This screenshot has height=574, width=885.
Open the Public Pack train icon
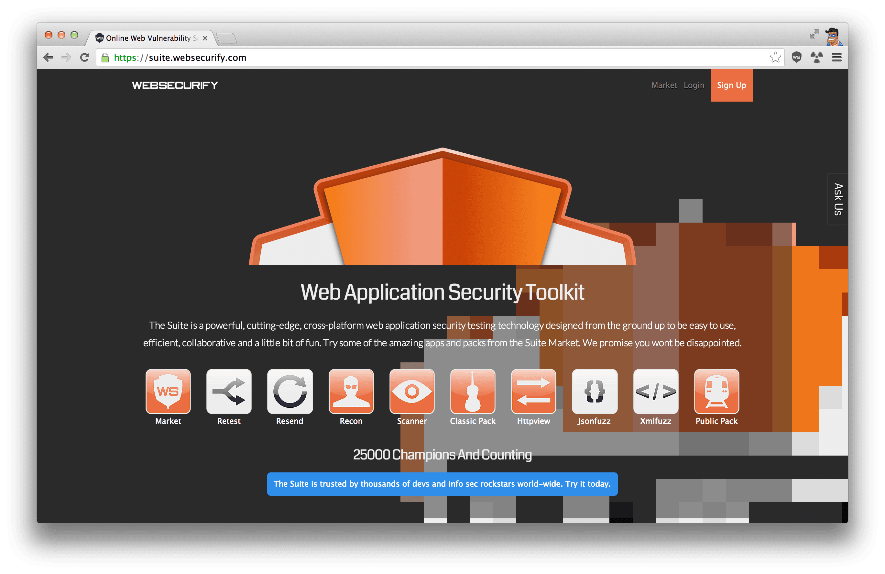tap(716, 391)
